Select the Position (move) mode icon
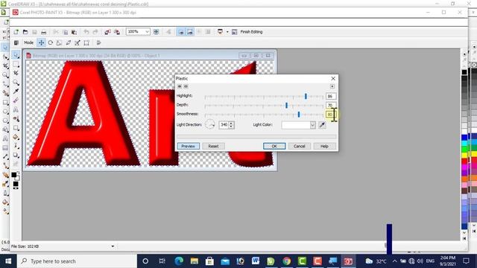Screen dimensions: 477x268 (x=41, y=43)
